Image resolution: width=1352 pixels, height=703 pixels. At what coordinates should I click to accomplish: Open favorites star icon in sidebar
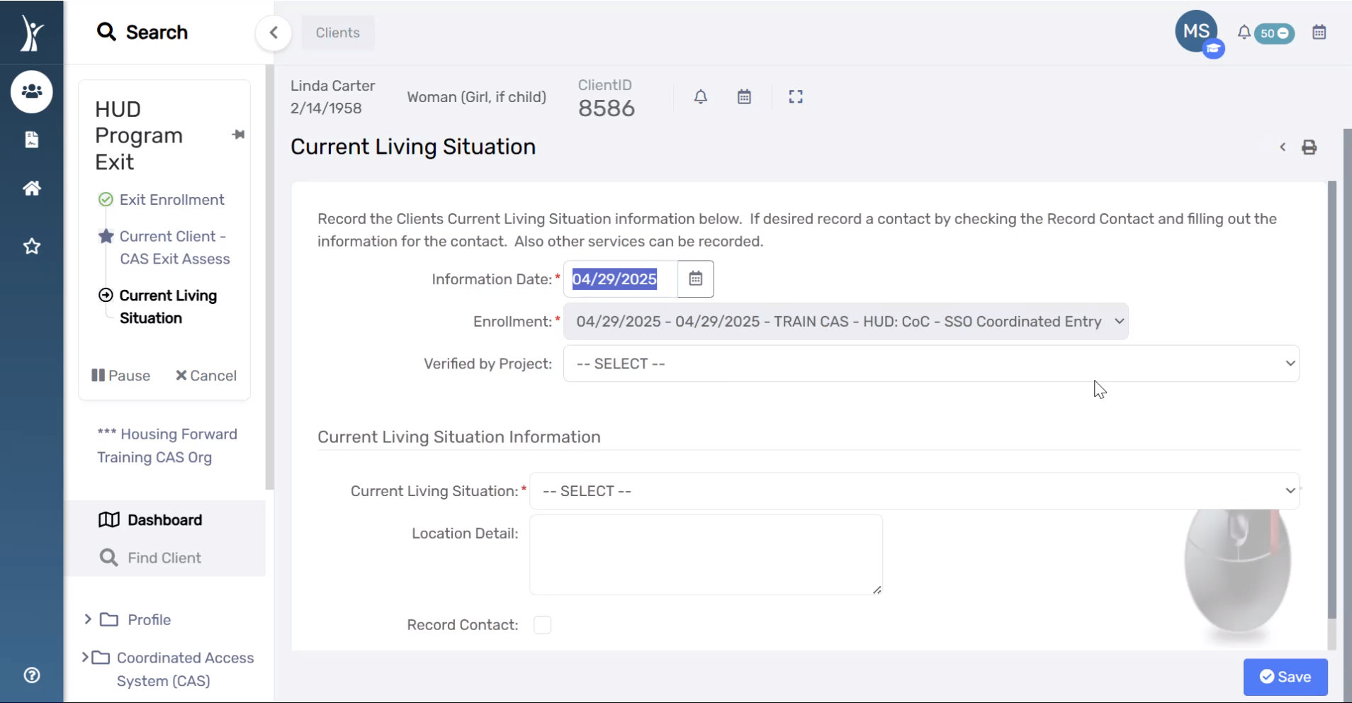tap(31, 246)
